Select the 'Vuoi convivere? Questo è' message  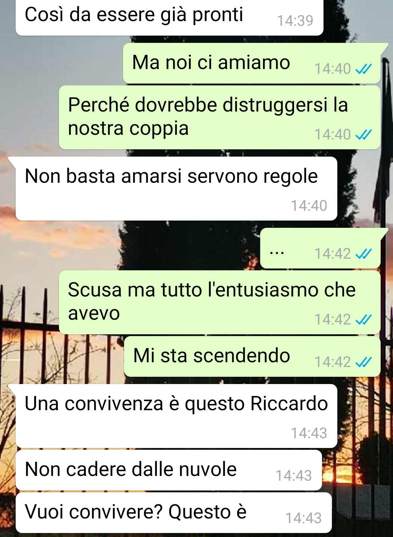coord(174,513)
